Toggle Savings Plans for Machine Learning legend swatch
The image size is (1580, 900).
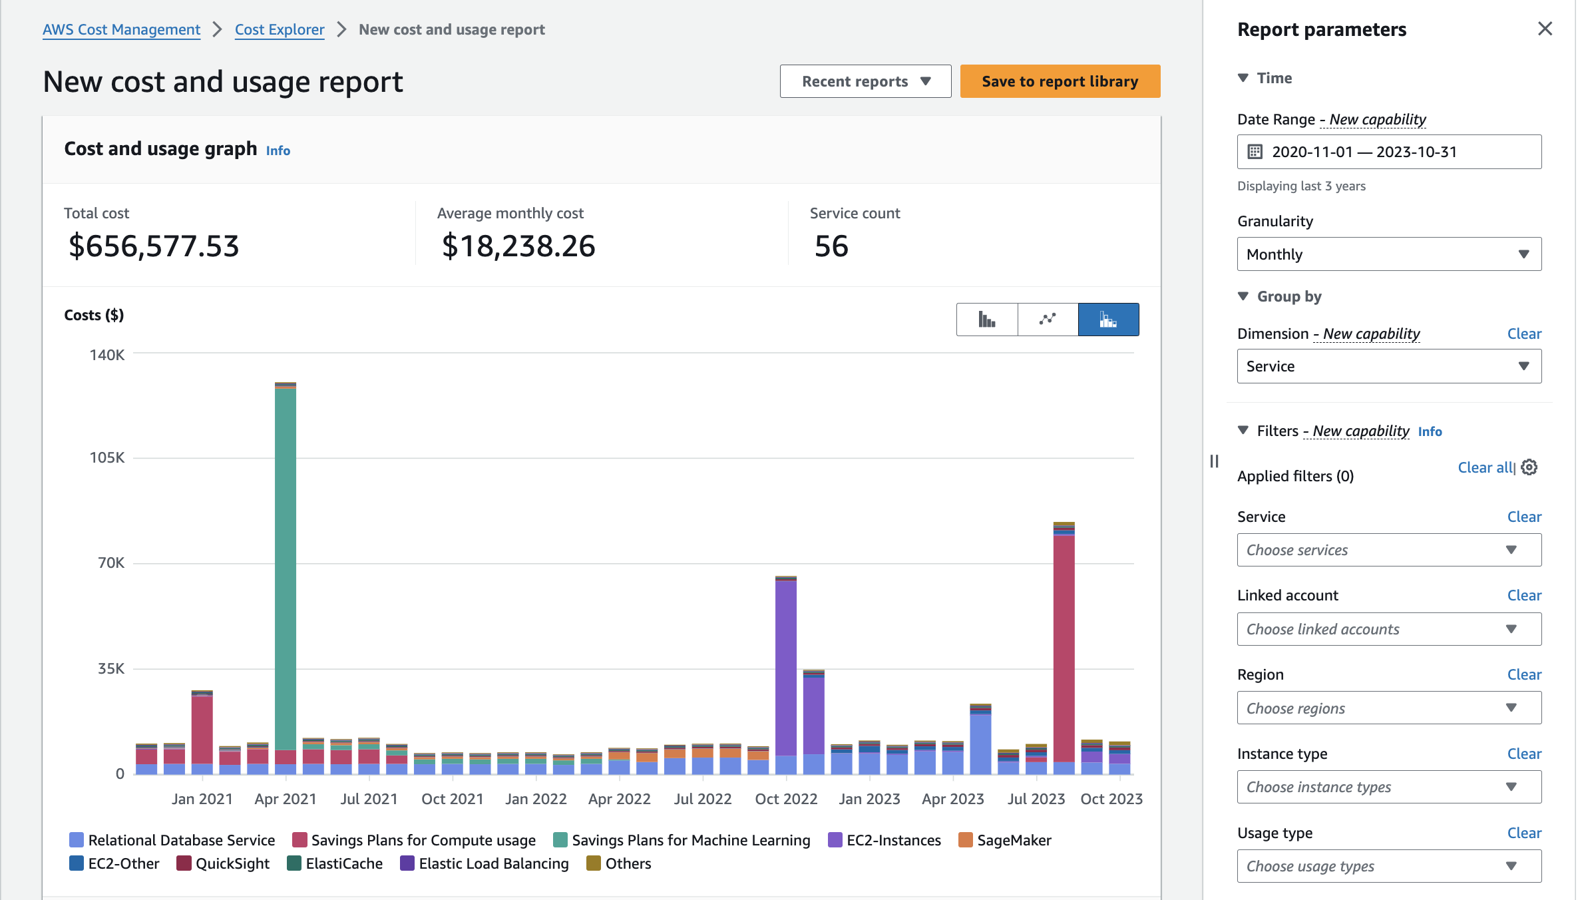point(560,840)
